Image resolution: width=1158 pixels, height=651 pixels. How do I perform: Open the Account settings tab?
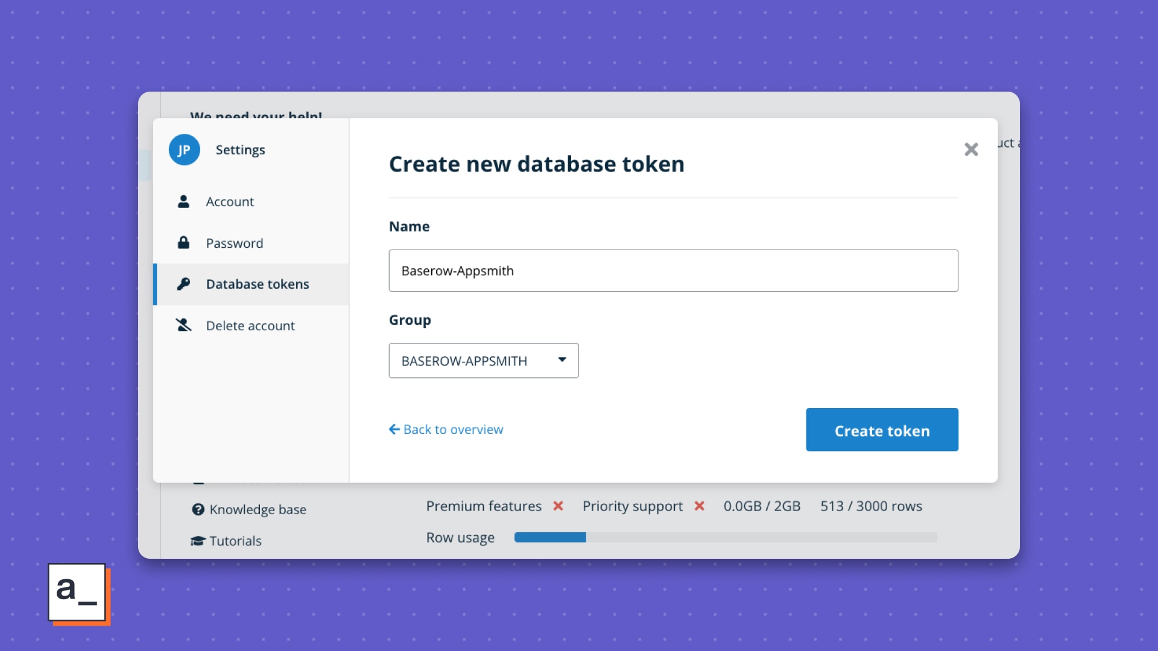point(230,201)
